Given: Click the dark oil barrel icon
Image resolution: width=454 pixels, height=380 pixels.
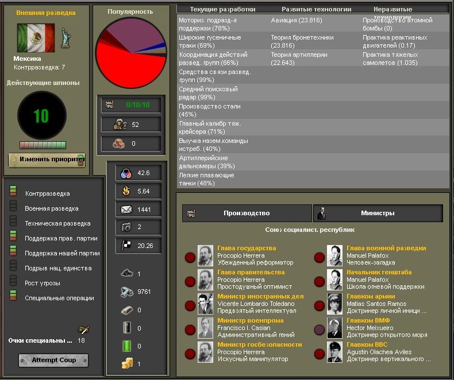Looking at the screenshot, I should [127, 328].
